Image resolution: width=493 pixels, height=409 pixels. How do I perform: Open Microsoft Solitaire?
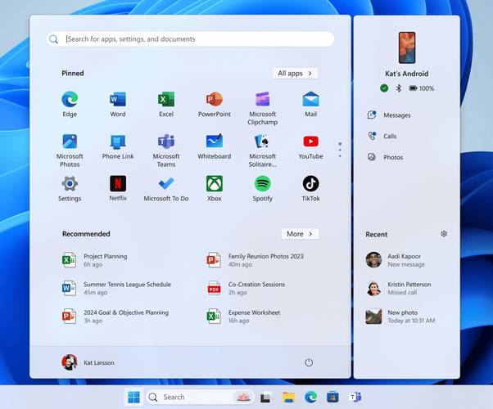pos(263,151)
